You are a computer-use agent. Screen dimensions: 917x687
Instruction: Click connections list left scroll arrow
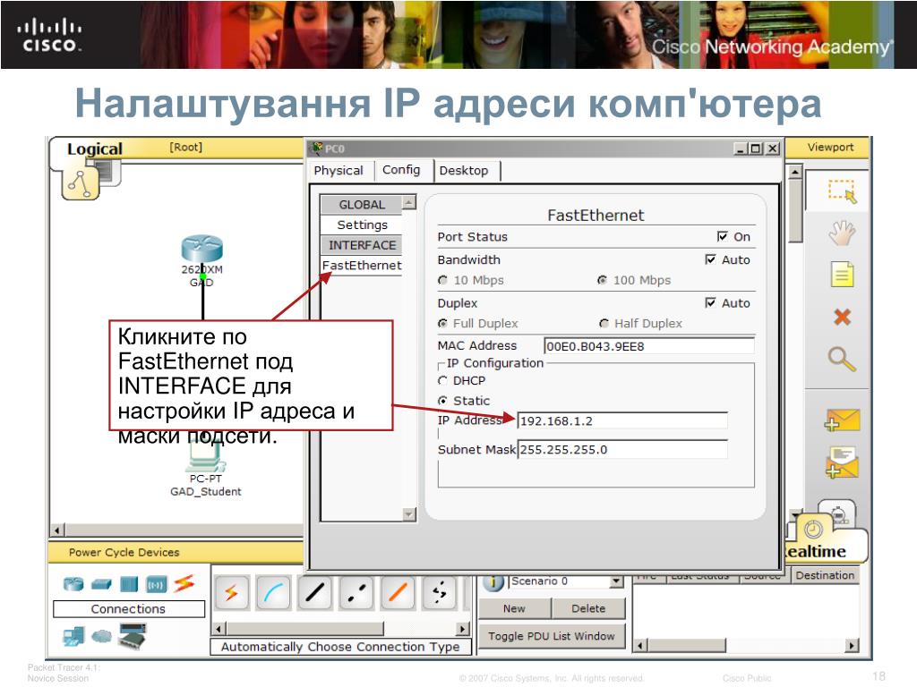coord(219,629)
